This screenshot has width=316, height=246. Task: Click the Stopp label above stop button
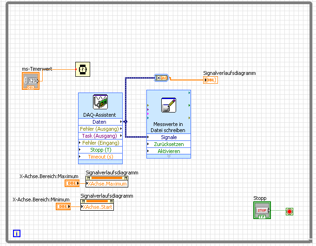(x=260, y=198)
